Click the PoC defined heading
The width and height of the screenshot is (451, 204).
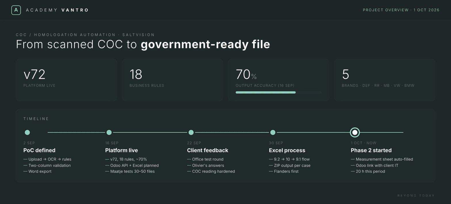point(39,150)
